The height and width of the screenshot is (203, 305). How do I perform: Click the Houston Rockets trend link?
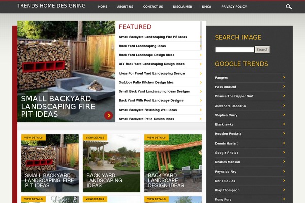(x=228, y=134)
